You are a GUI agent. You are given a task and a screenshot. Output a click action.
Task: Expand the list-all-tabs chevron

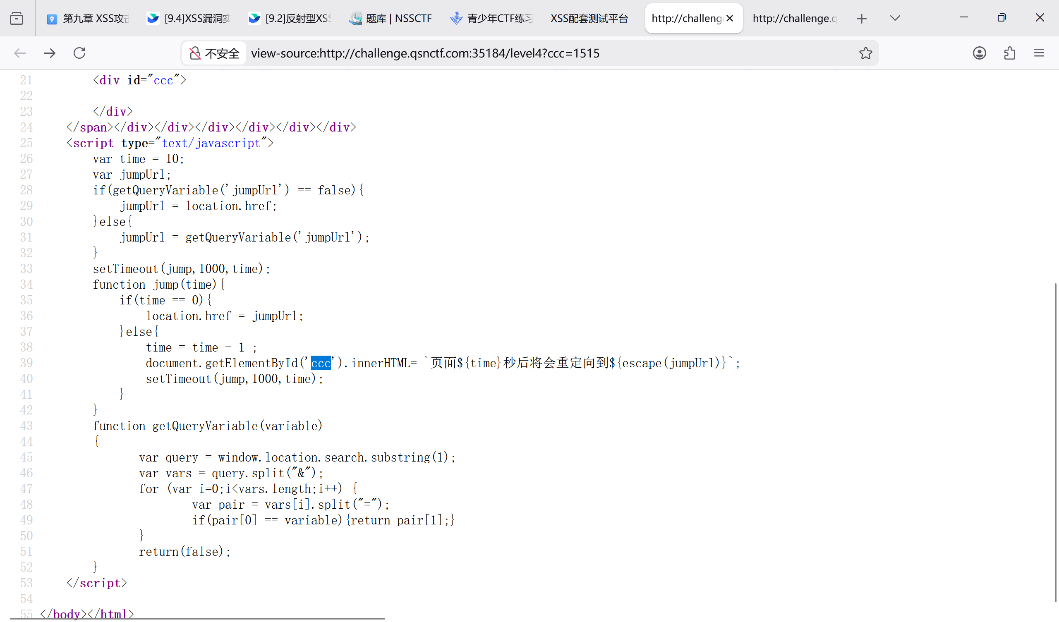pos(895,18)
